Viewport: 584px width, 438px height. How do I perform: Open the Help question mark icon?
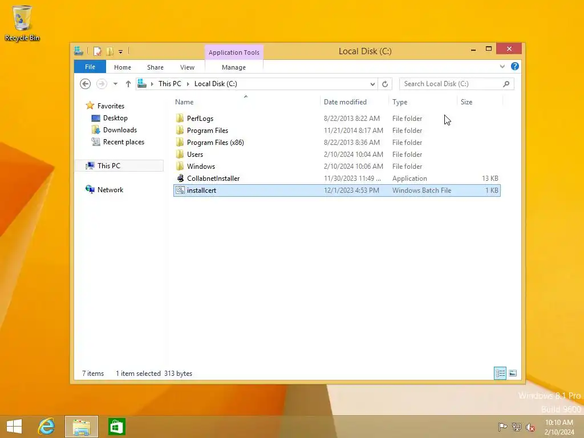click(x=515, y=66)
